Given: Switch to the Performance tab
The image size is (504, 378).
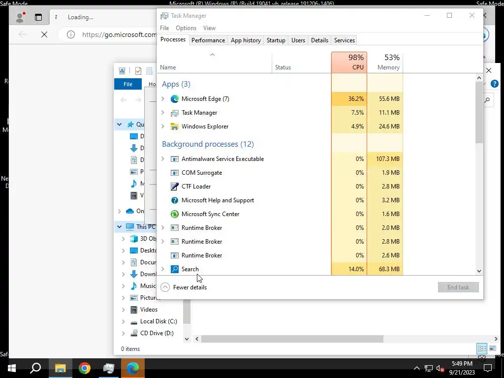Looking at the screenshot, I should pyautogui.click(x=208, y=40).
